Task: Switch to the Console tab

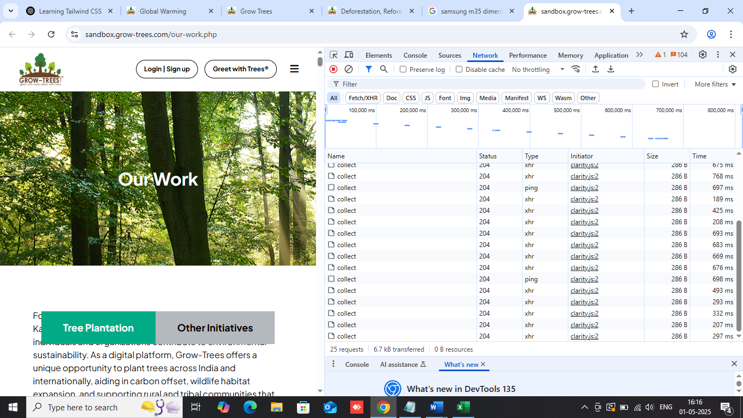Action: 415,56
